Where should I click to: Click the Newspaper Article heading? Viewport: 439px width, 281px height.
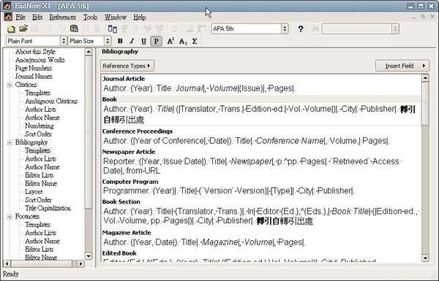pyautogui.click(x=129, y=152)
